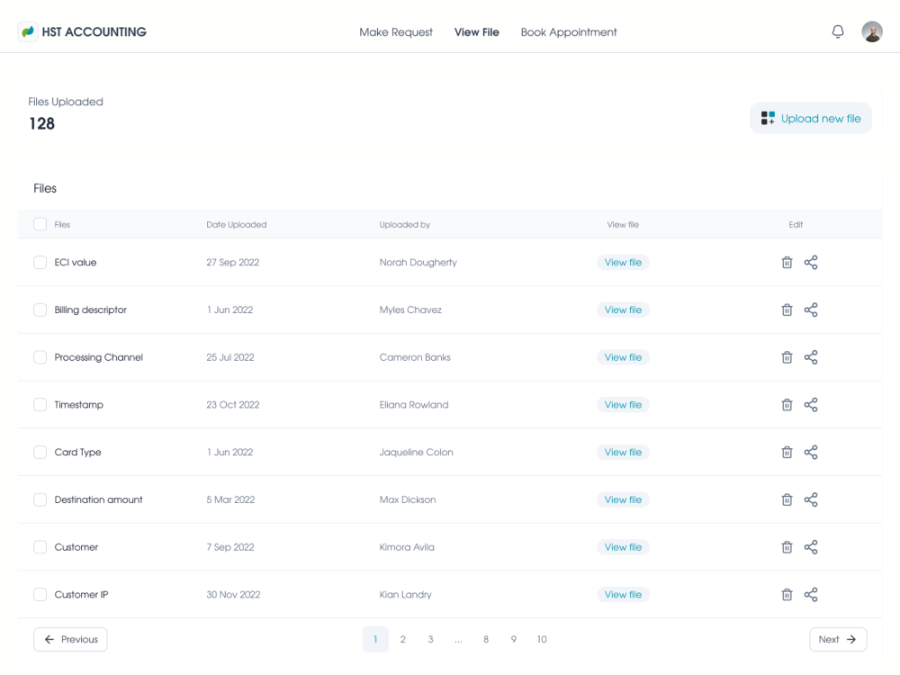Share the Processing Channel file
Image resolution: width=900 pixels, height=675 pixels.
coord(811,357)
